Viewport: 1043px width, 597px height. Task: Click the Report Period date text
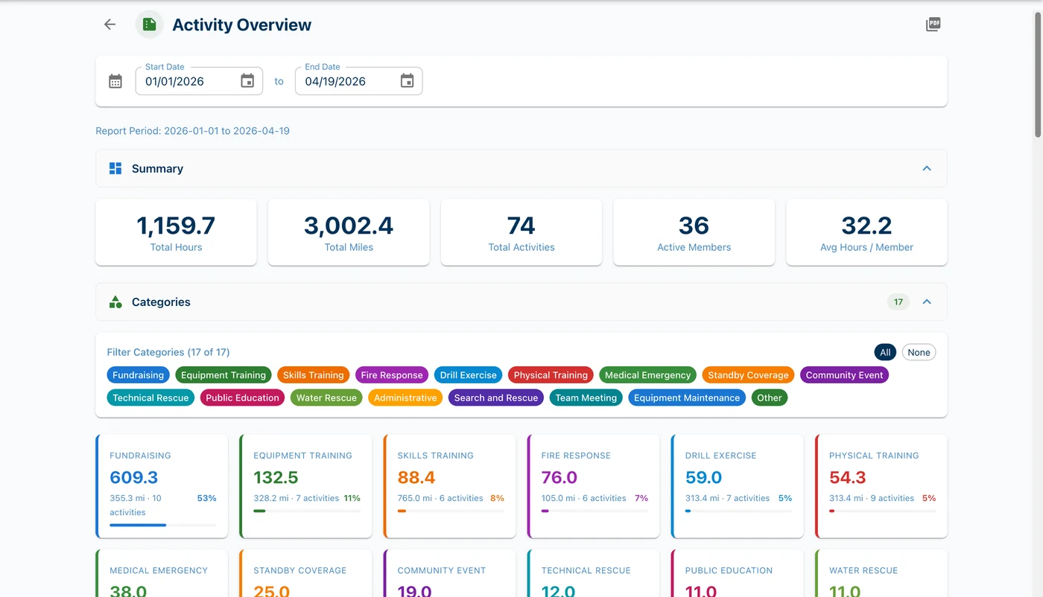192,131
